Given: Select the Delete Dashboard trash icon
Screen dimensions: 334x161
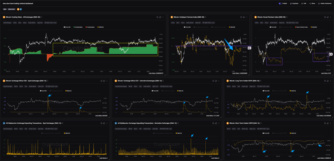Looking at the screenshot, I should point(319,3).
